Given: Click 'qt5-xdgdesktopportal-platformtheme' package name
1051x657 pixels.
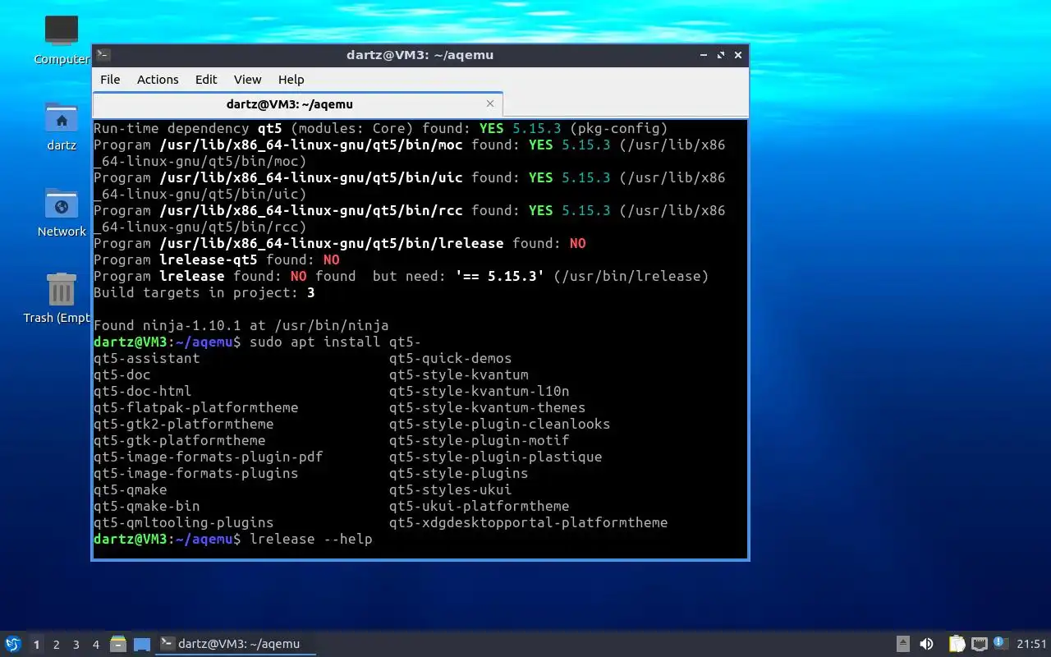Looking at the screenshot, I should pos(529,523).
